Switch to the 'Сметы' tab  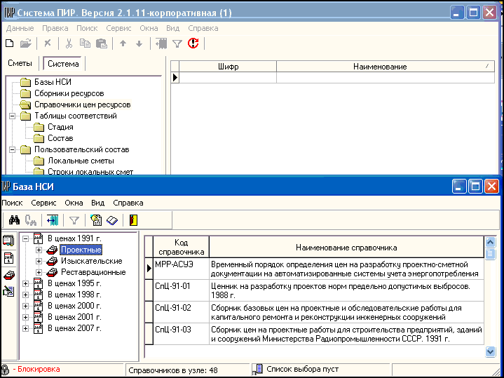point(20,64)
